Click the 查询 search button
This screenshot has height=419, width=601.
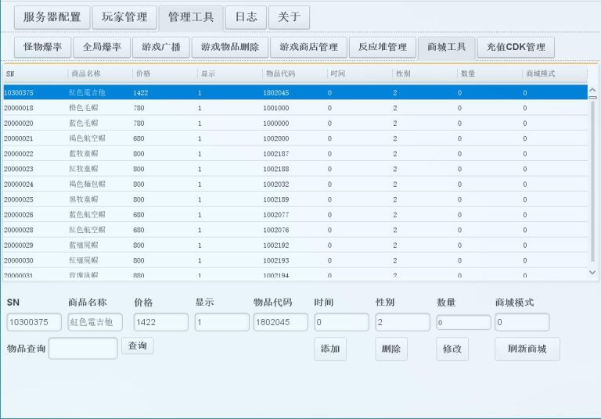point(137,346)
